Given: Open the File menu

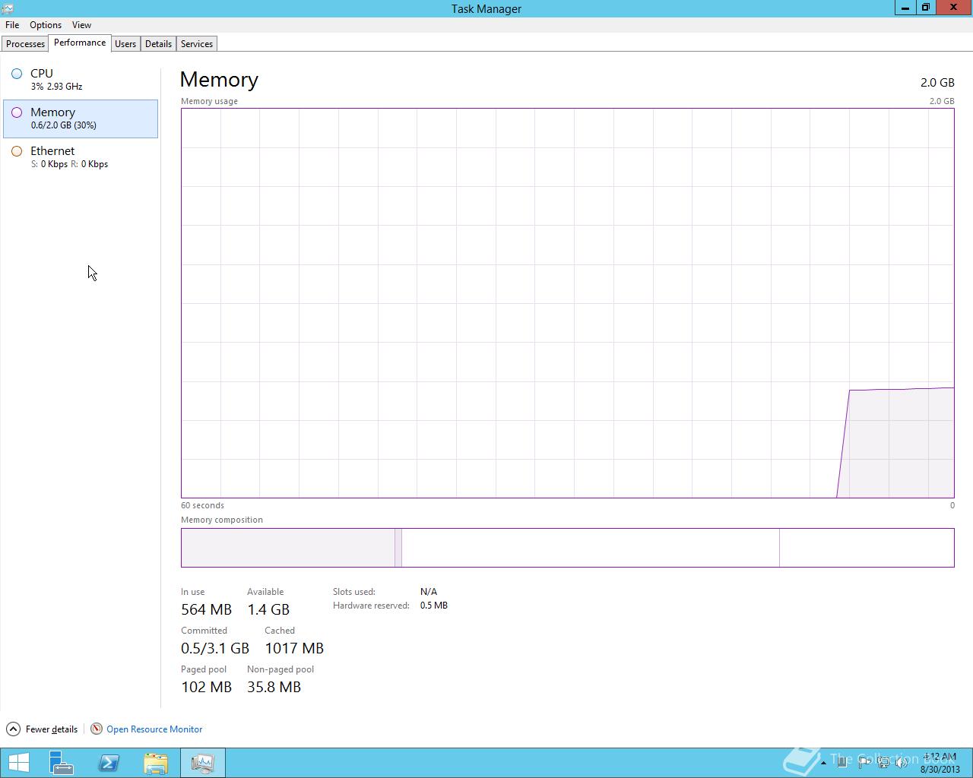Looking at the screenshot, I should 12,25.
